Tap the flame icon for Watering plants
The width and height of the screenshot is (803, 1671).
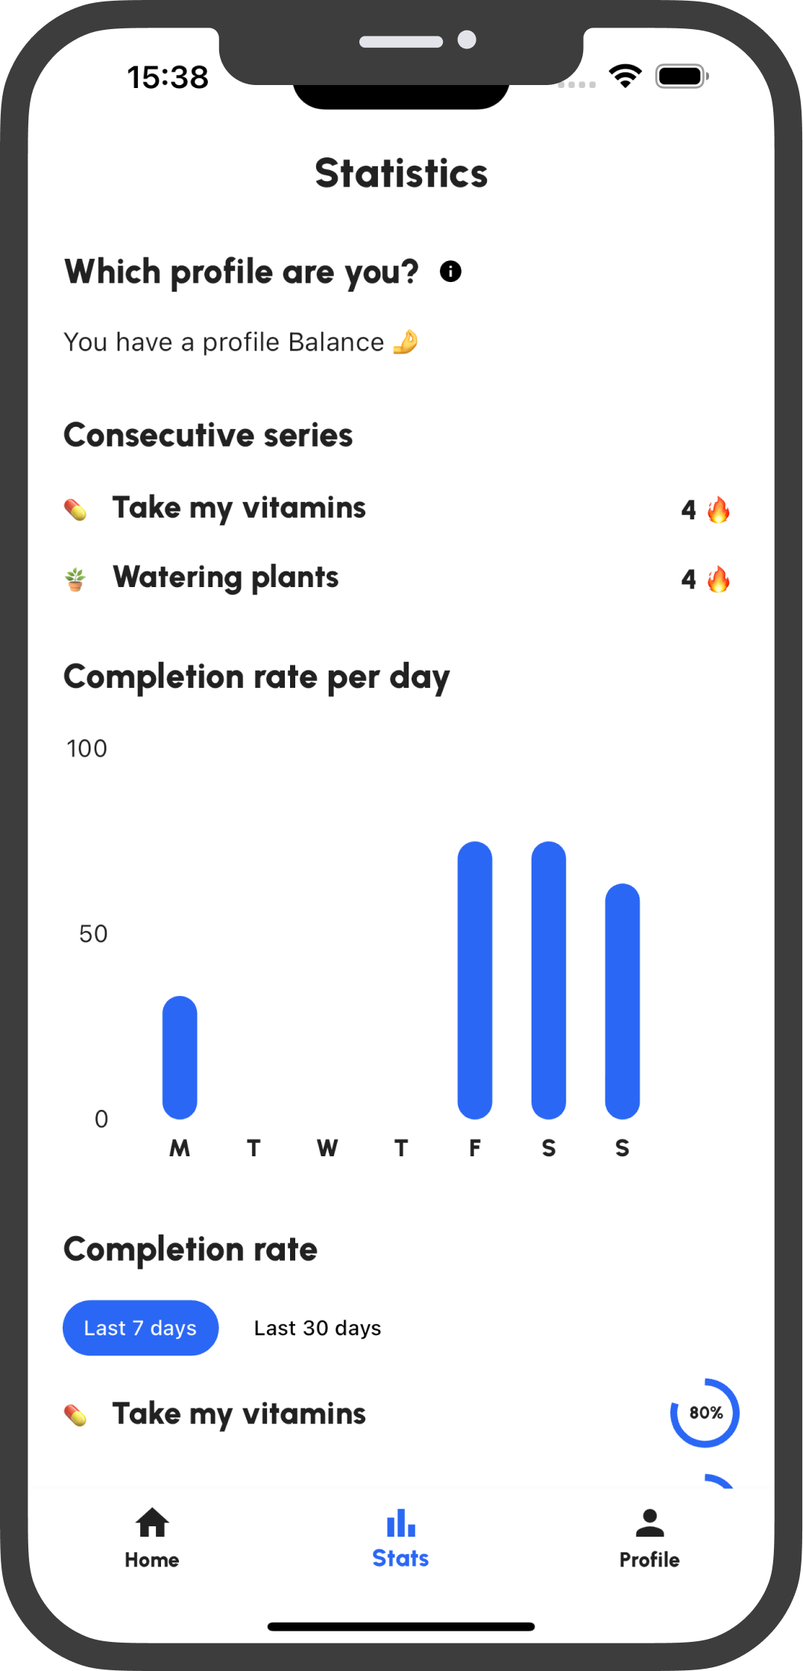(x=719, y=579)
